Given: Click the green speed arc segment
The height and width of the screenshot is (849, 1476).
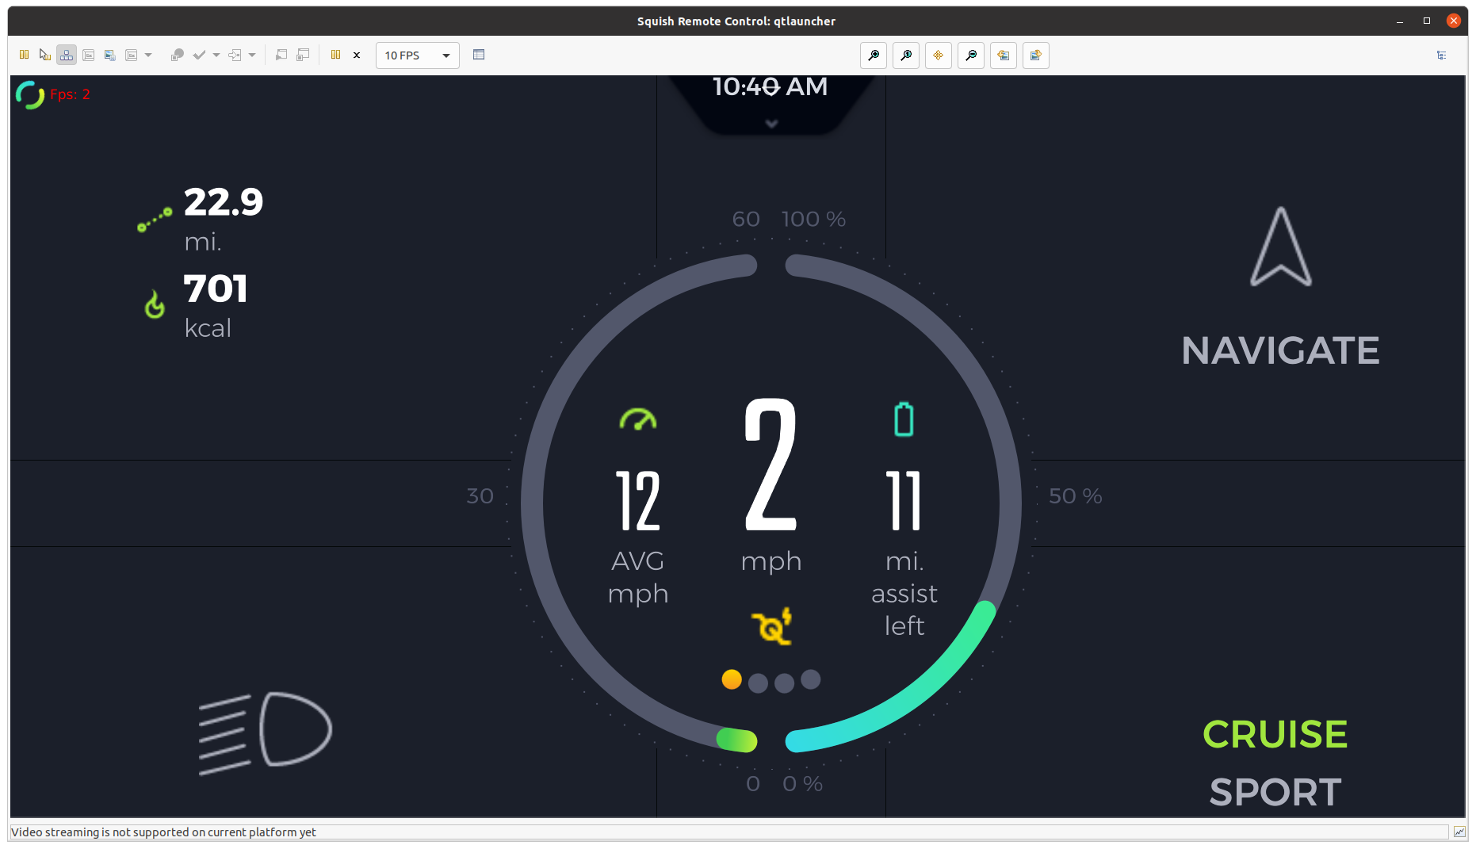Looking at the screenshot, I should pyautogui.click(x=736, y=740).
